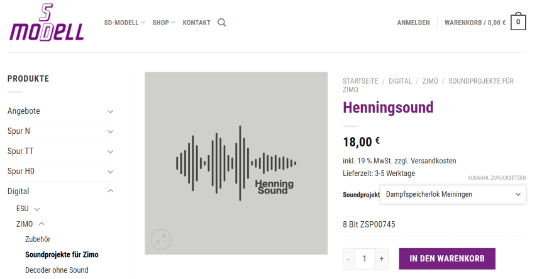Open the search magnifier icon
The image size is (537, 279).
pyautogui.click(x=222, y=23)
